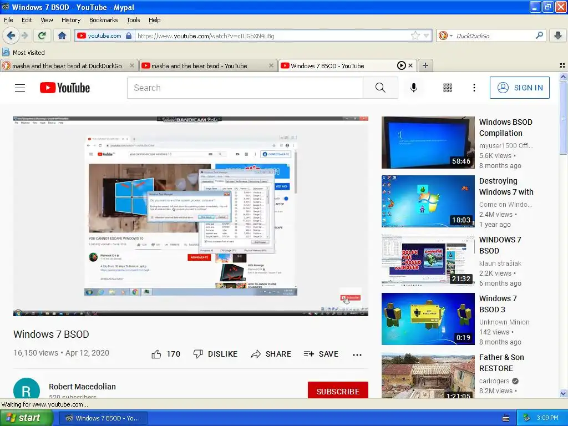Bookmark this page with the star icon
The height and width of the screenshot is (426, 568).
(x=415, y=35)
